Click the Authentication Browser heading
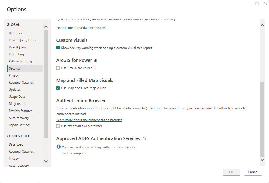 click(x=81, y=100)
